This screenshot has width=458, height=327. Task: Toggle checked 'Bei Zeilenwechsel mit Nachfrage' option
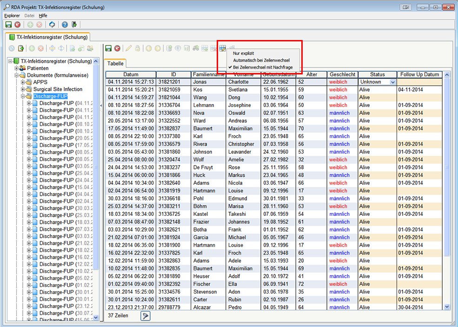(x=263, y=67)
